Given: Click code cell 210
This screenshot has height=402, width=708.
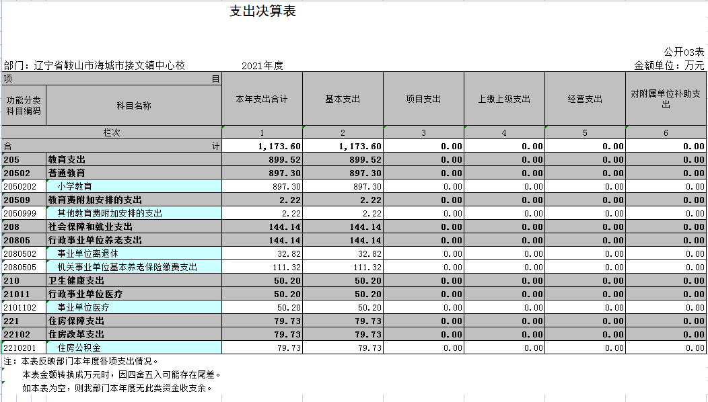Looking at the screenshot, I should point(24,280).
